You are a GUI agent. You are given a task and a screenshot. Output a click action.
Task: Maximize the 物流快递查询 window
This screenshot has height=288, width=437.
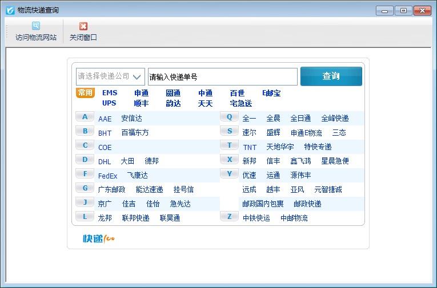click(x=403, y=10)
